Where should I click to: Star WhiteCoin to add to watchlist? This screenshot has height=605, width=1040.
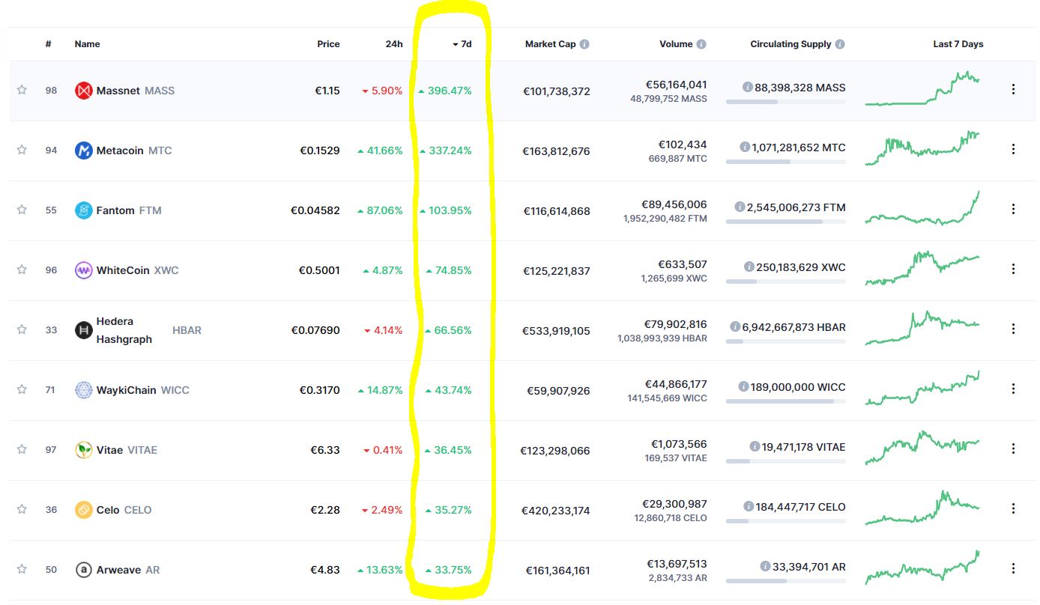click(22, 270)
